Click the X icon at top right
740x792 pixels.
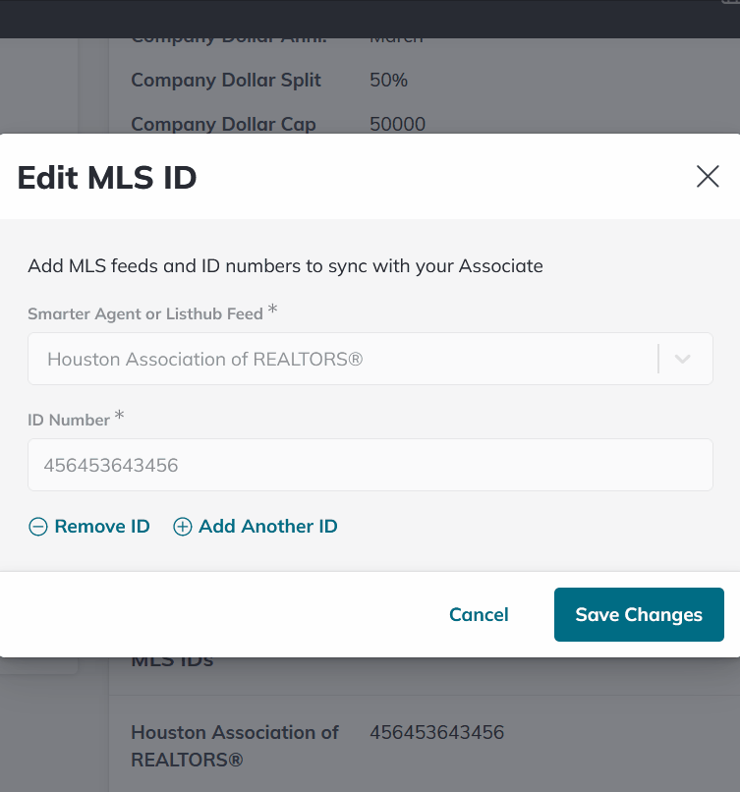[708, 177]
